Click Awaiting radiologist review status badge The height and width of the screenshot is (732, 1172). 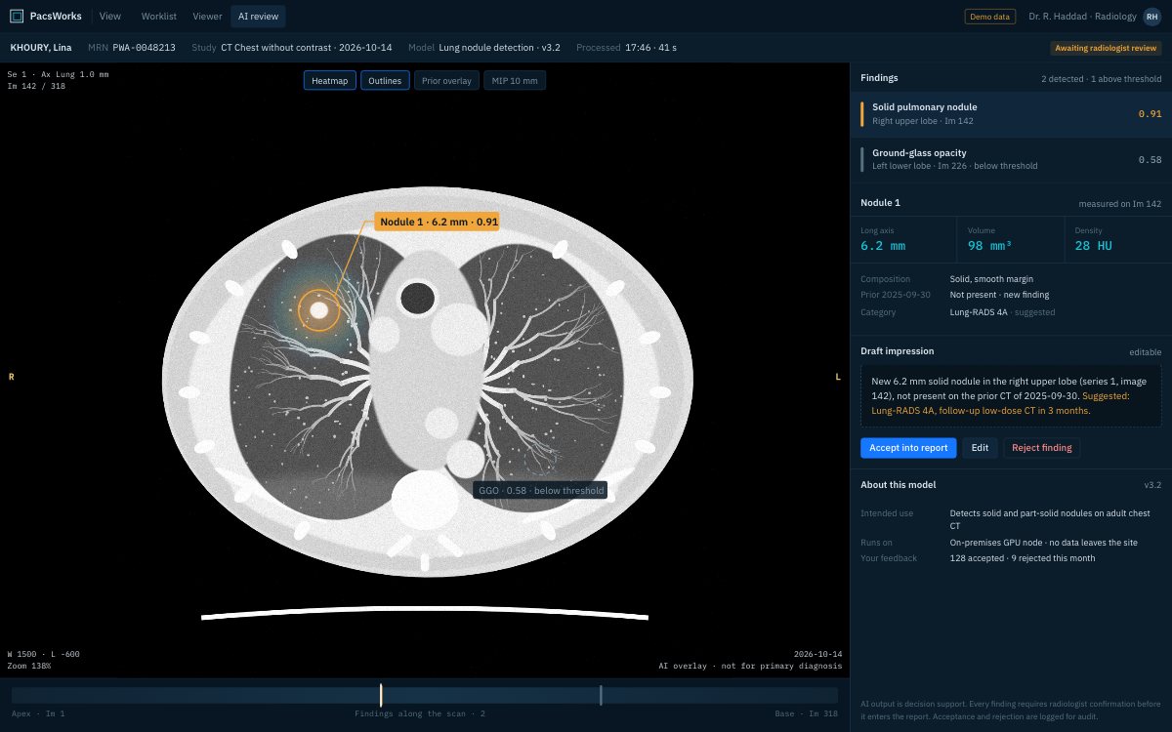pyautogui.click(x=1106, y=48)
